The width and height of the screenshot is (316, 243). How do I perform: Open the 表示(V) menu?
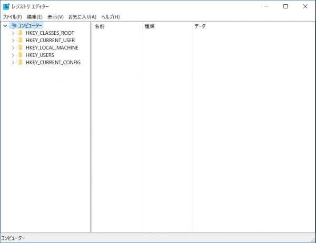pos(55,17)
